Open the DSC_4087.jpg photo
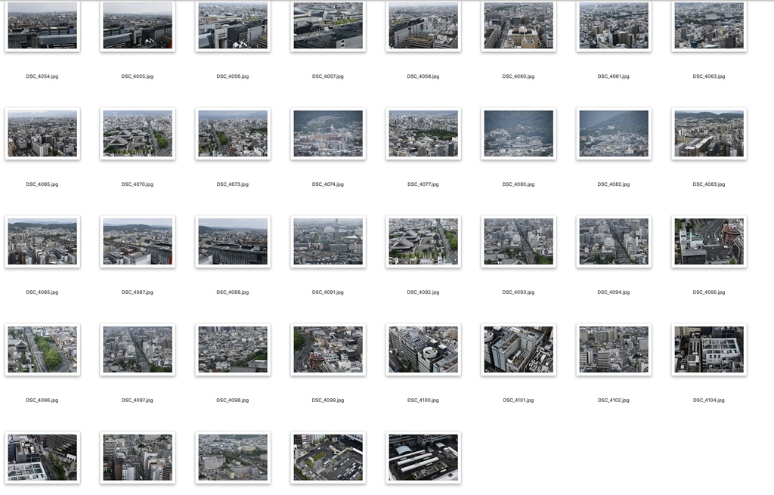The image size is (774, 495). click(x=137, y=241)
